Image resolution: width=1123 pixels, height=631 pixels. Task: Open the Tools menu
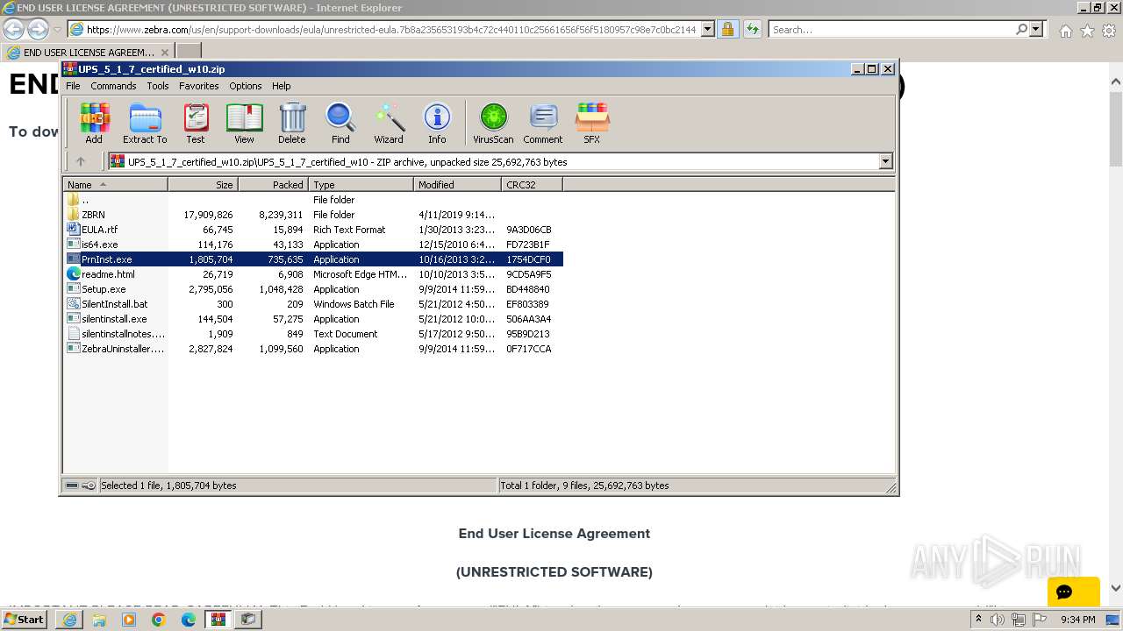click(x=158, y=86)
